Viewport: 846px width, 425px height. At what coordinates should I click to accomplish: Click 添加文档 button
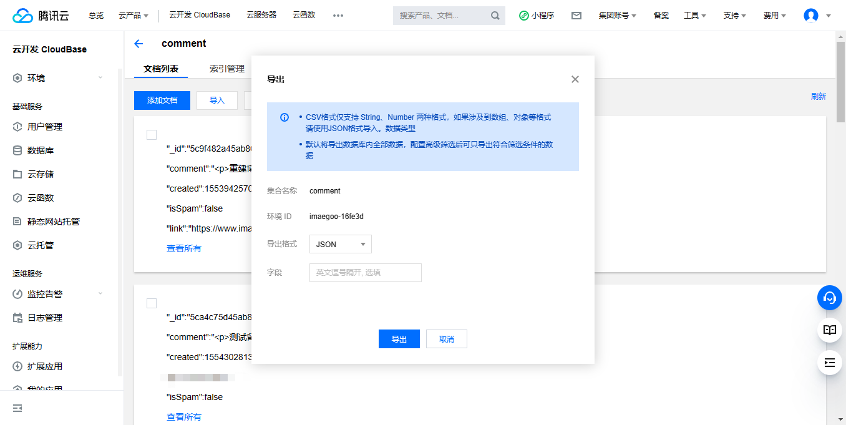(162, 100)
